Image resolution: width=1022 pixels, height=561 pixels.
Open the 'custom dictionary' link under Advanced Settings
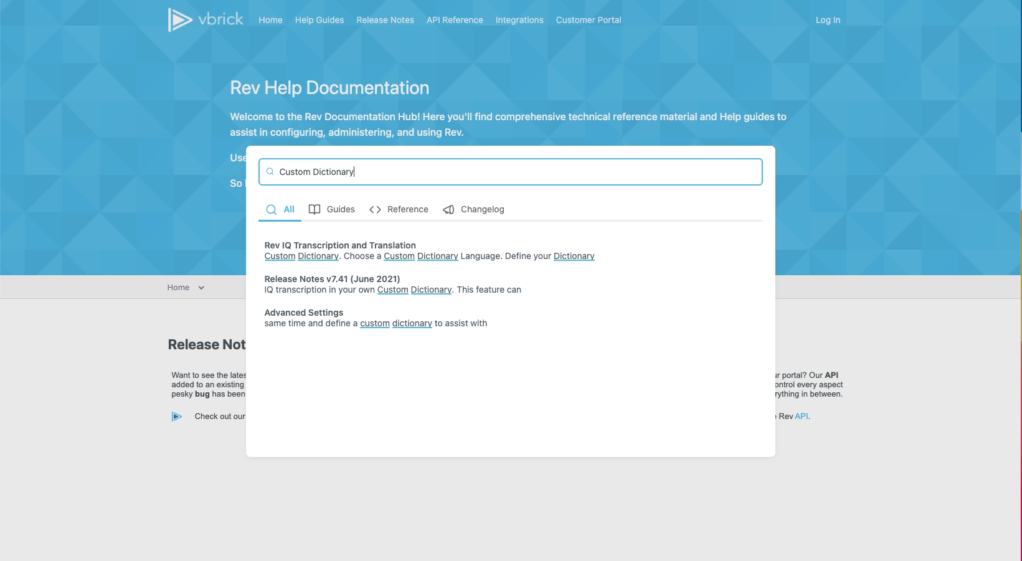click(393, 323)
